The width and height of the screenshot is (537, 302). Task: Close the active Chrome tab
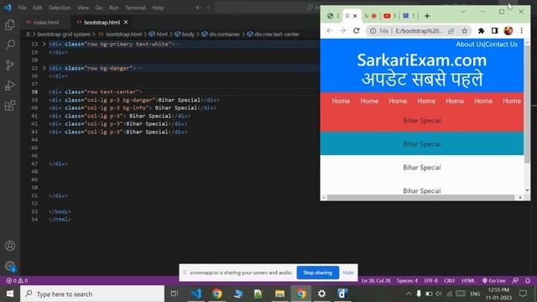[355, 16]
